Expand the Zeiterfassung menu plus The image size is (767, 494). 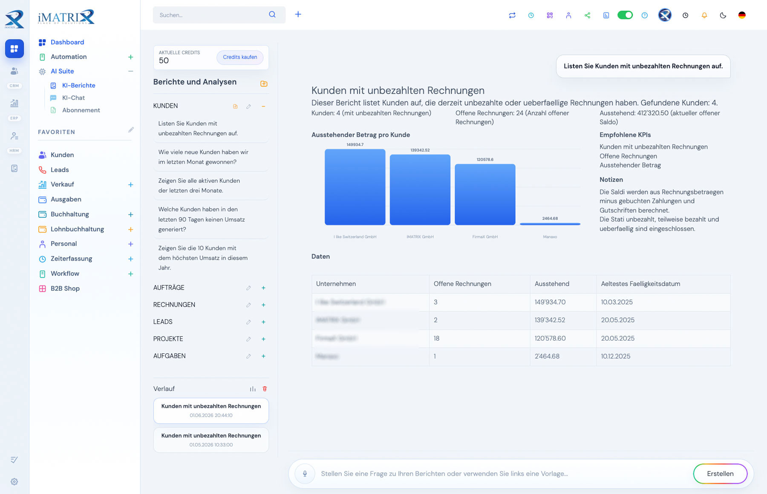[x=131, y=259]
